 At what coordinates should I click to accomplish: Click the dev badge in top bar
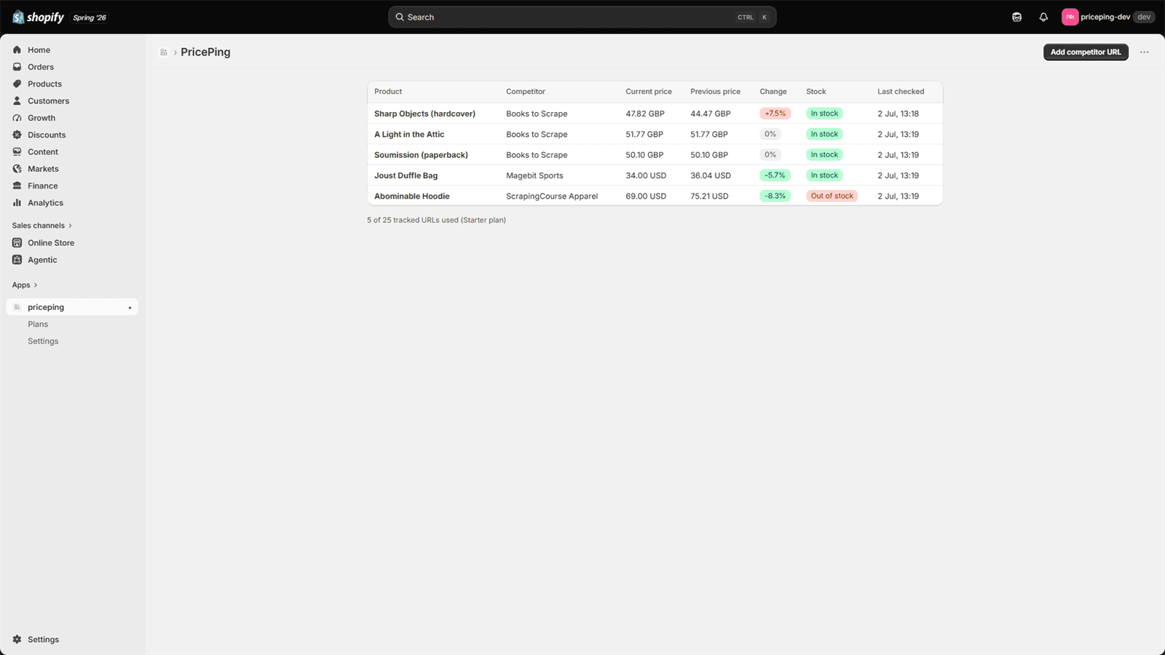(1144, 17)
